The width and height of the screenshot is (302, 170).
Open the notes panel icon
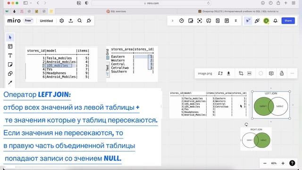226,21
